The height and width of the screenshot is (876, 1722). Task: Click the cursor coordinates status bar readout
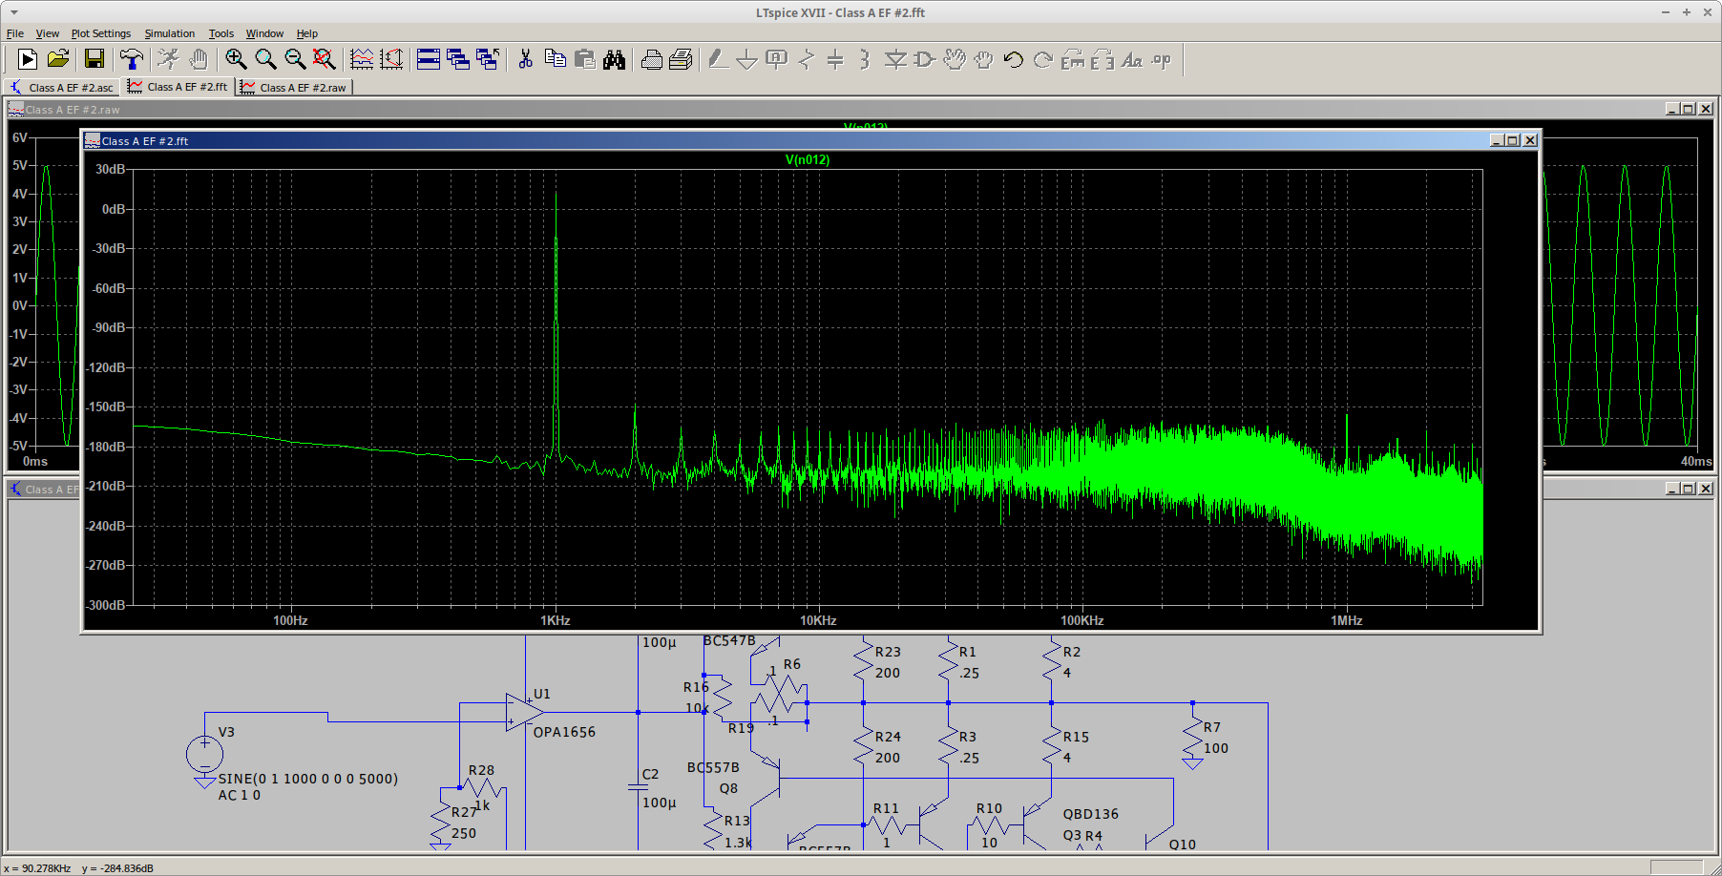(x=78, y=868)
